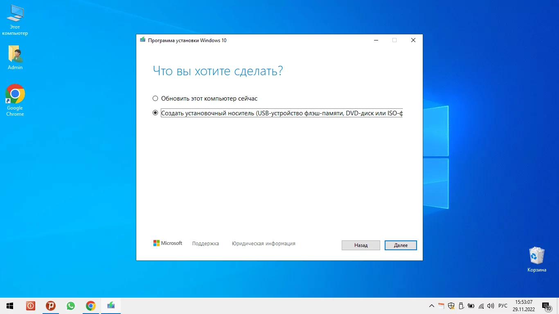Open the notification center with 10 alerts

tap(546, 306)
